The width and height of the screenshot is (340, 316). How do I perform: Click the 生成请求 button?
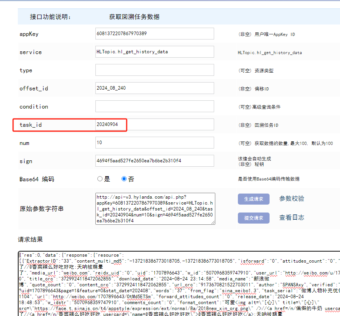pyautogui.click(x=253, y=199)
